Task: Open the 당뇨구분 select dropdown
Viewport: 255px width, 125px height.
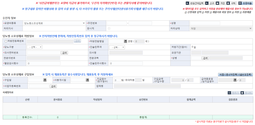Action: [34, 47]
